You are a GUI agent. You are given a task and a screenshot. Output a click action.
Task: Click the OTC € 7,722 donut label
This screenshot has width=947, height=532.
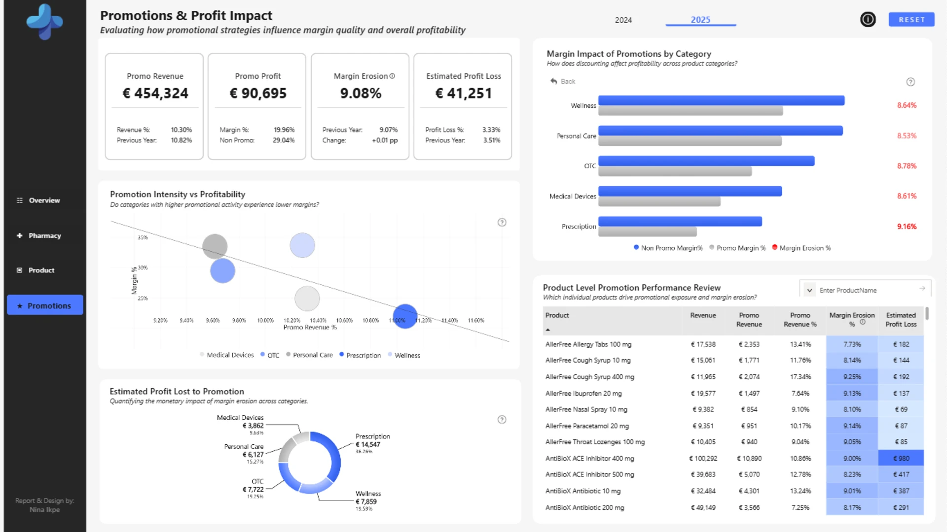click(253, 490)
